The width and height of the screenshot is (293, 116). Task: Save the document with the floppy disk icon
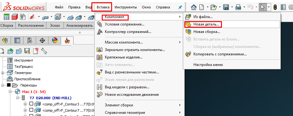click(226, 7)
